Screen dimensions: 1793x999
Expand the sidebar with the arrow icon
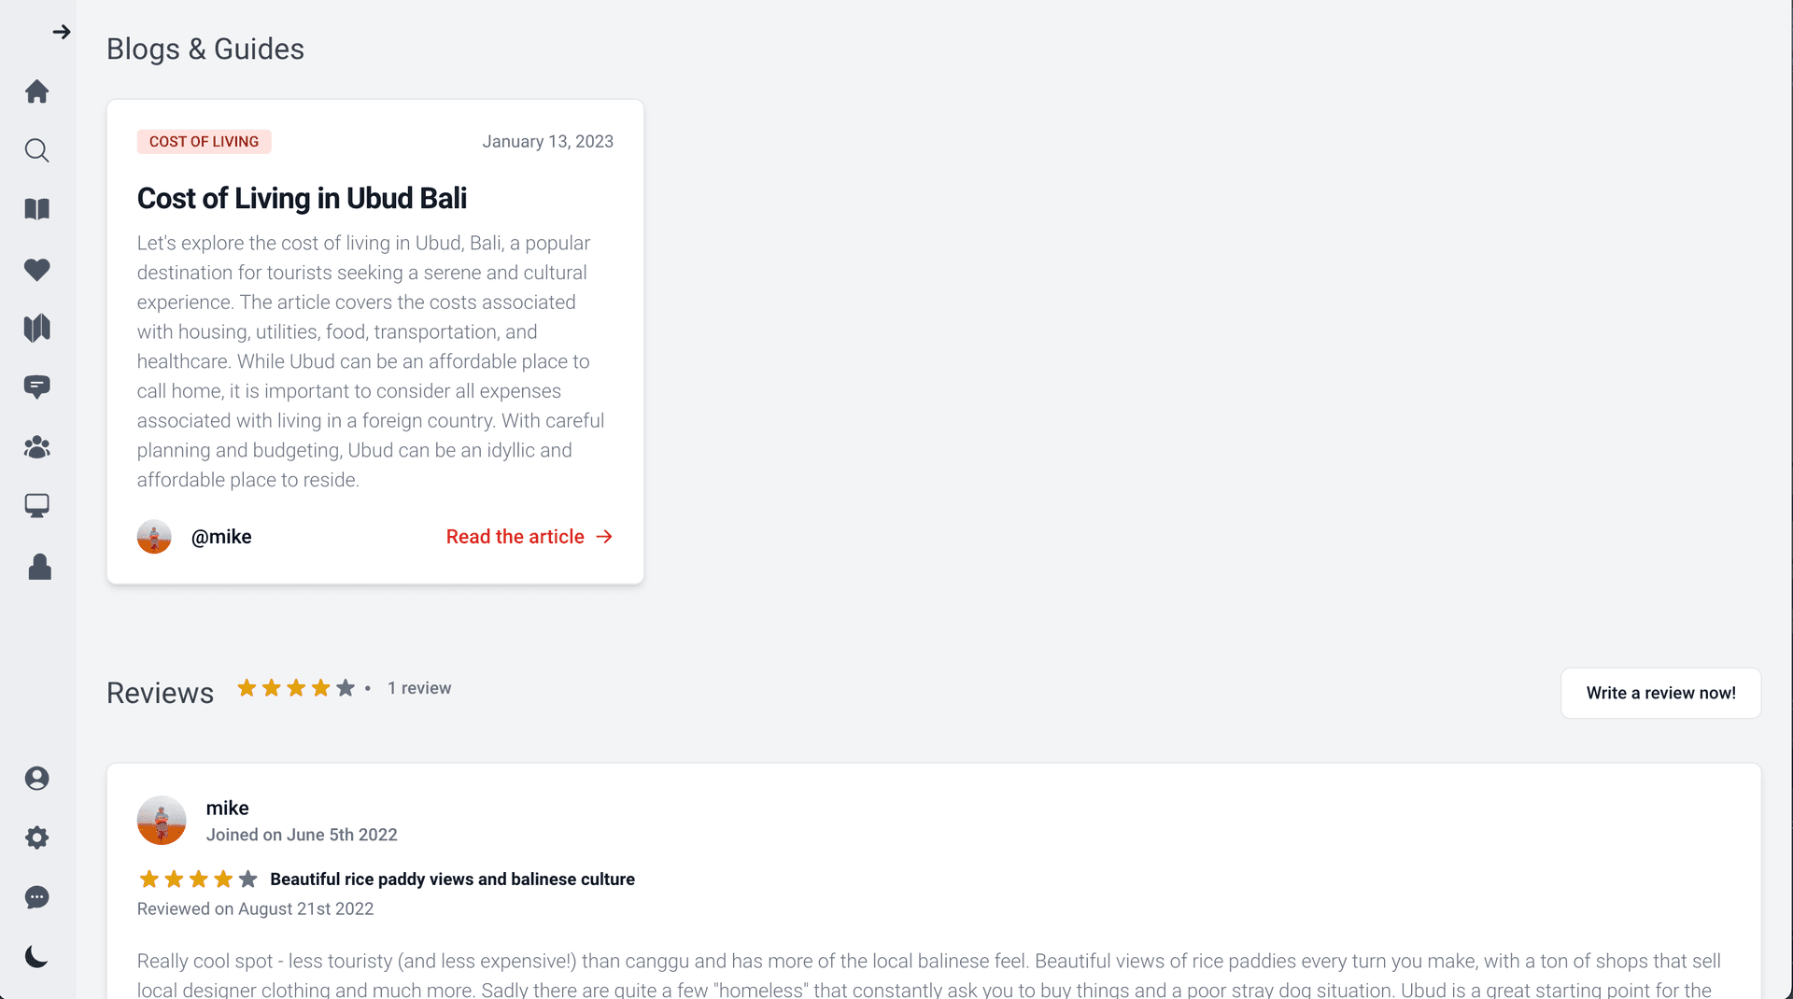(62, 33)
